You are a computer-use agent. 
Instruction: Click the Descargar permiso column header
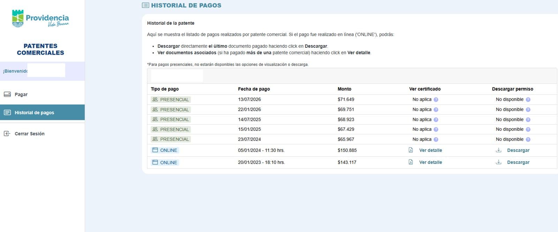(x=513, y=89)
